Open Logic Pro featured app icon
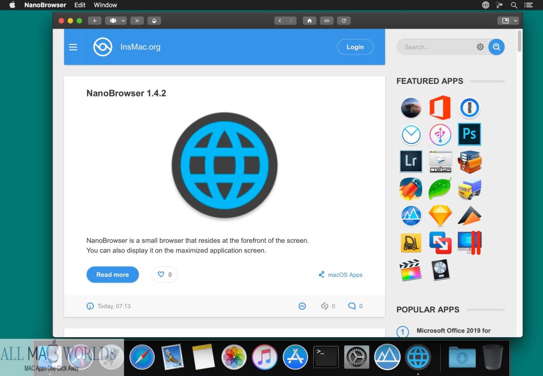Viewport: 543px width, 376px height. [x=440, y=270]
